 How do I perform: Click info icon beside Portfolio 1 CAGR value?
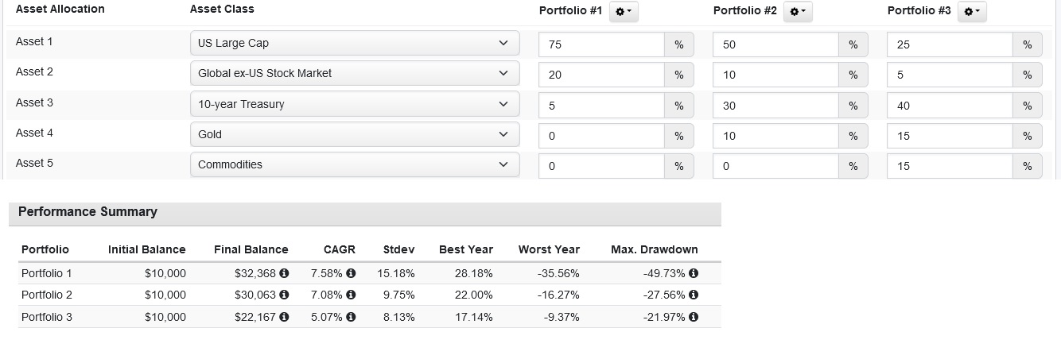351,273
